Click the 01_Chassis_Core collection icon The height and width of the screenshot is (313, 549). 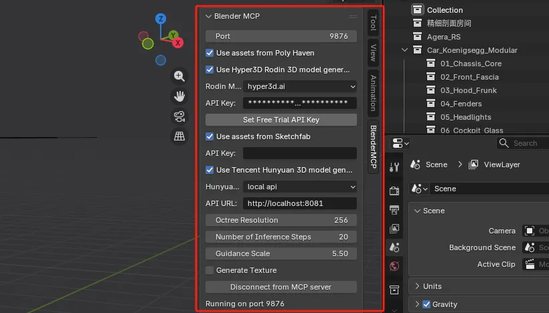430,64
